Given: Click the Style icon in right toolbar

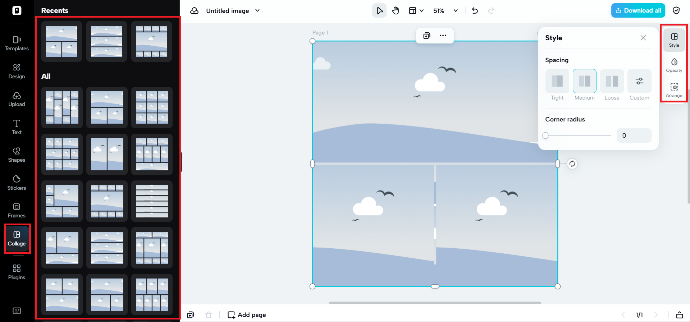Looking at the screenshot, I should [674, 40].
